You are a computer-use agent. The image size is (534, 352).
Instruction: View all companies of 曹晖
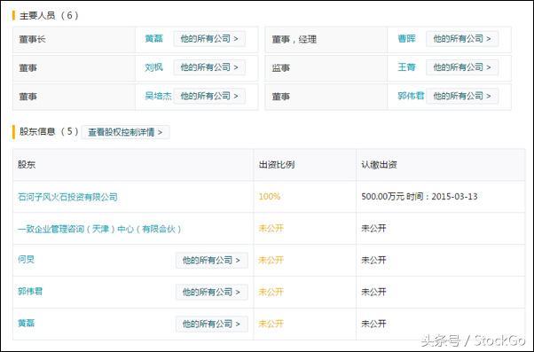(x=462, y=38)
